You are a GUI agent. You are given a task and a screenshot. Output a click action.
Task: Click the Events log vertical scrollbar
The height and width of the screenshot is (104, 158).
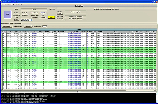click(157, 98)
